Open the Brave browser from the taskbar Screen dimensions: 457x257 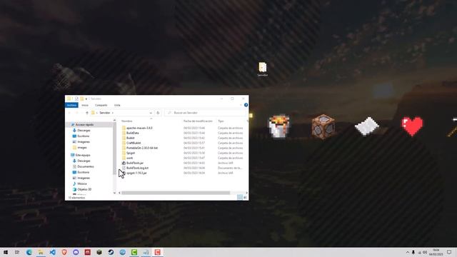pyautogui.click(x=64, y=252)
